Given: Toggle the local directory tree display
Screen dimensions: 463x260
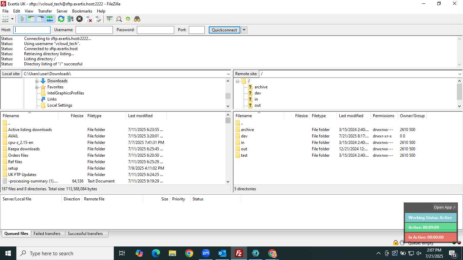Looking at the screenshot, I should [31, 19].
